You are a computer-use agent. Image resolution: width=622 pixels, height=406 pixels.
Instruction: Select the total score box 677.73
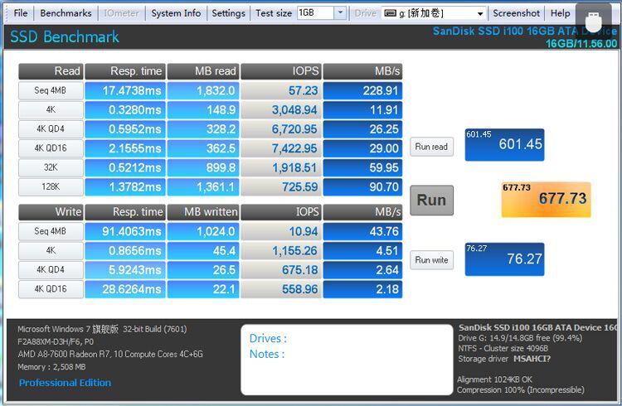click(x=547, y=200)
